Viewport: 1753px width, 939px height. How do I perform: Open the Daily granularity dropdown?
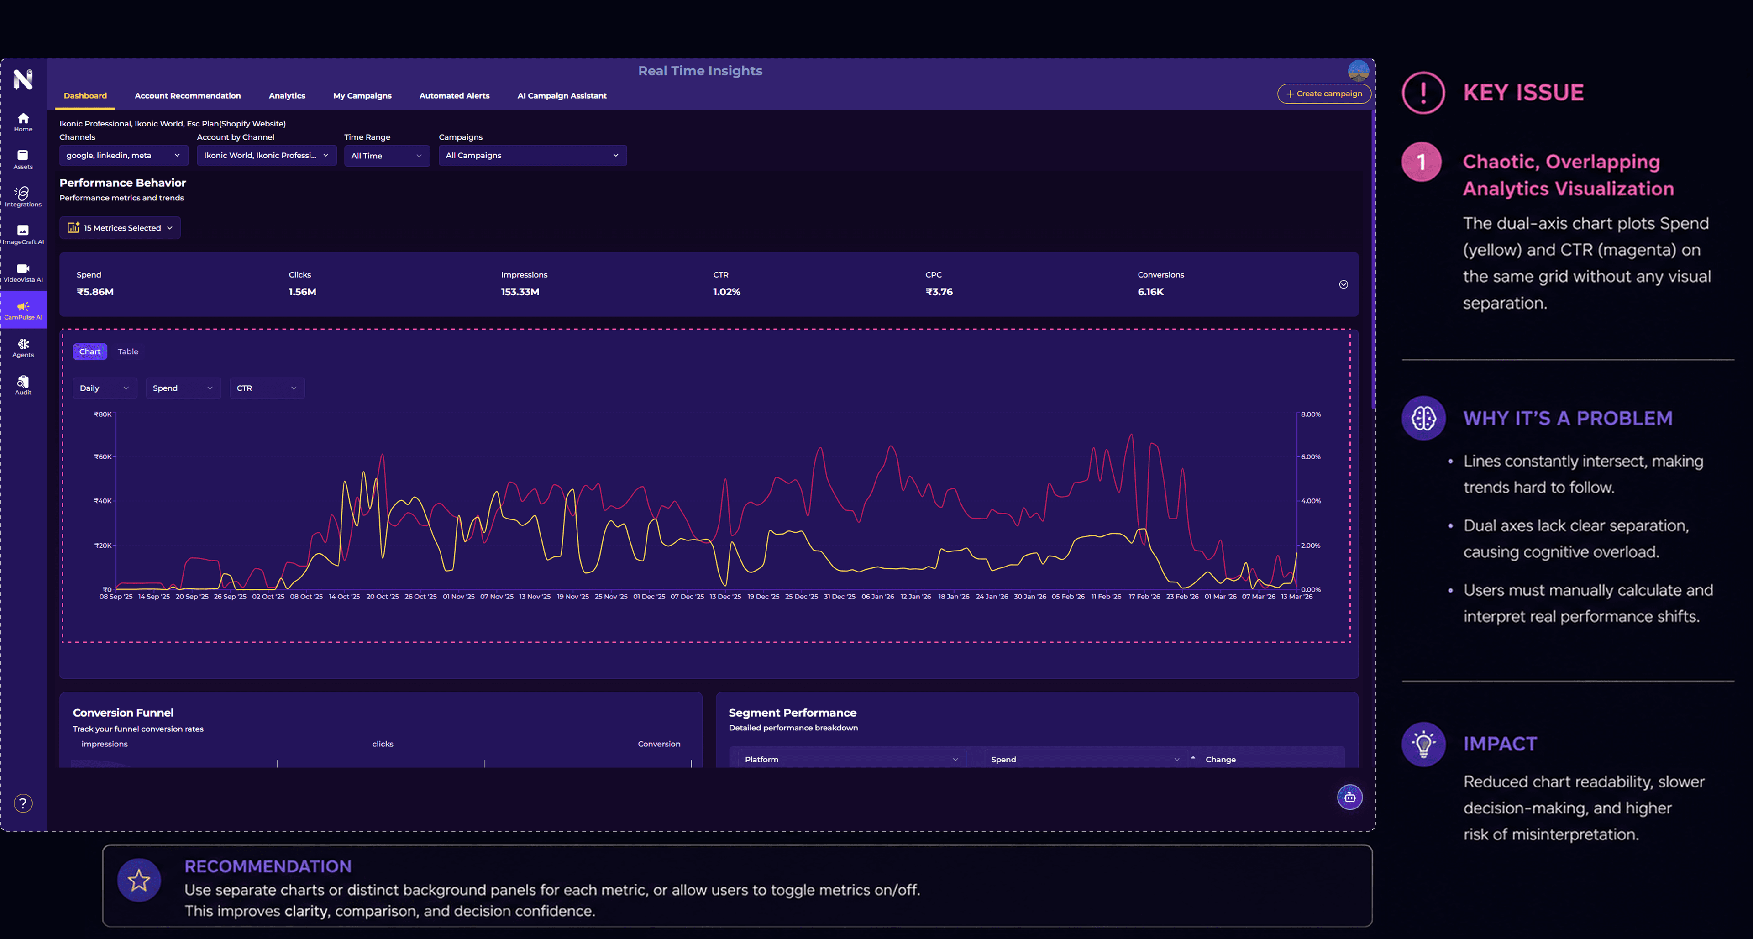[x=105, y=388]
